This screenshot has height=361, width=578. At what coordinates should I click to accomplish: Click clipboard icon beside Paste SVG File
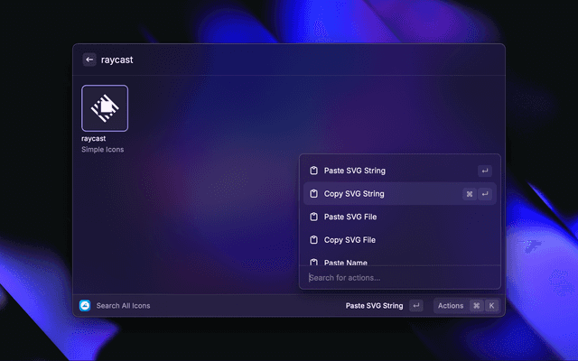click(313, 218)
